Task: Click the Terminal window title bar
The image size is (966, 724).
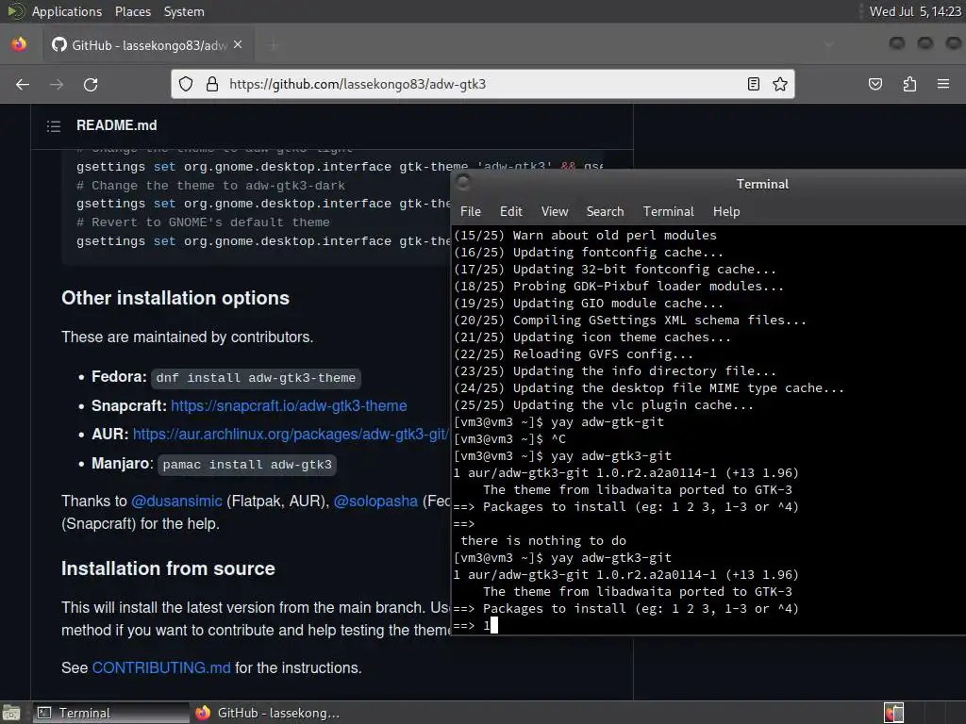Action: pos(708,184)
